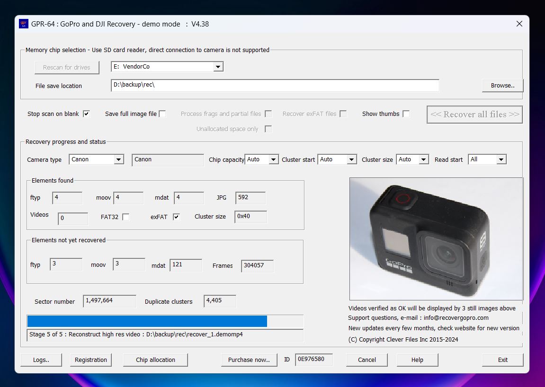Image resolution: width=545 pixels, height=387 pixels.
Task: Click the Frames field showing 304057
Action: [257, 266]
